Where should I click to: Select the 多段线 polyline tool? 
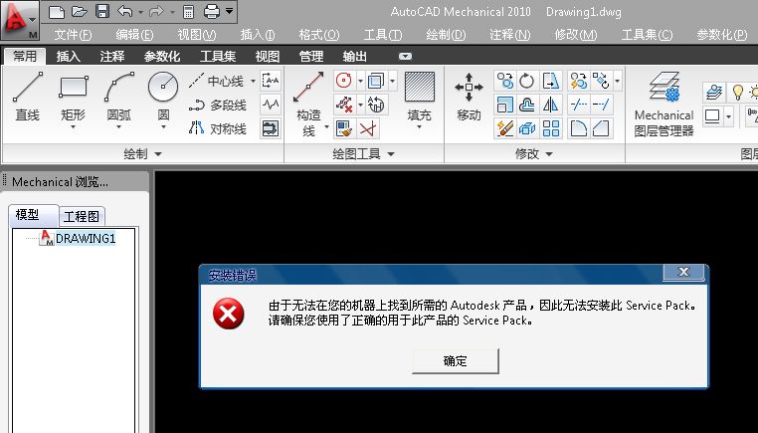pos(218,105)
